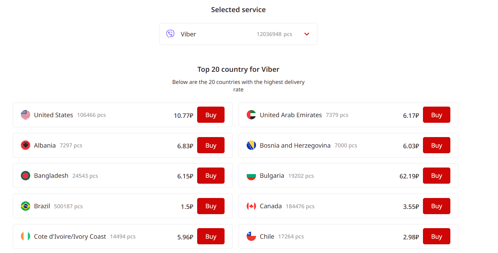This screenshot has height=253, width=498.
Task: Open the Viber service selection box
Action: tap(238, 34)
